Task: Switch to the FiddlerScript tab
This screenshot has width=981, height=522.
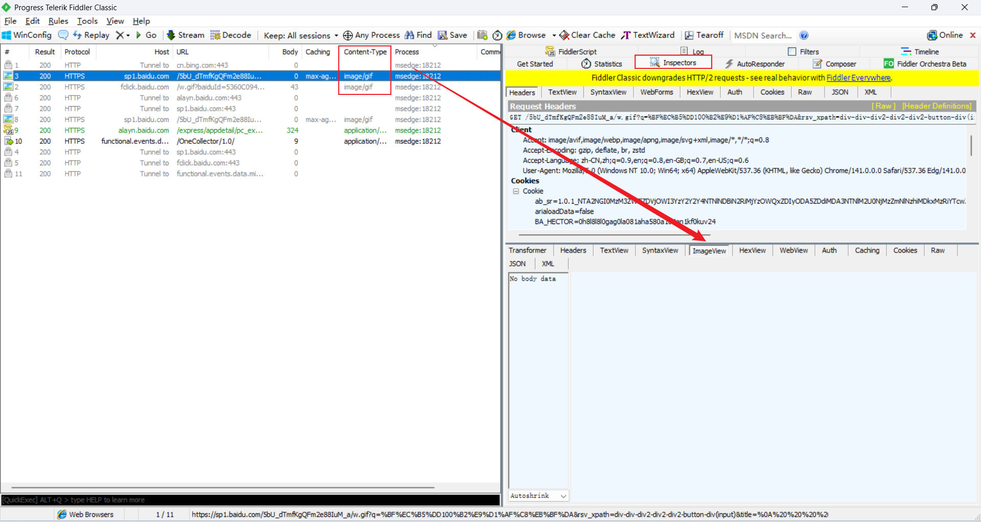Action: click(571, 52)
